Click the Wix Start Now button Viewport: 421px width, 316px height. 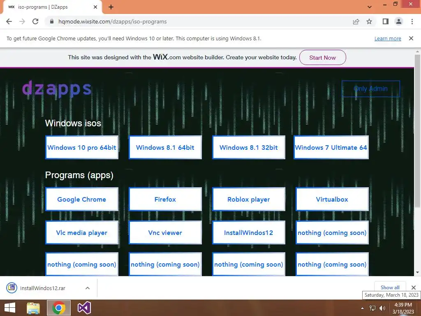click(322, 58)
